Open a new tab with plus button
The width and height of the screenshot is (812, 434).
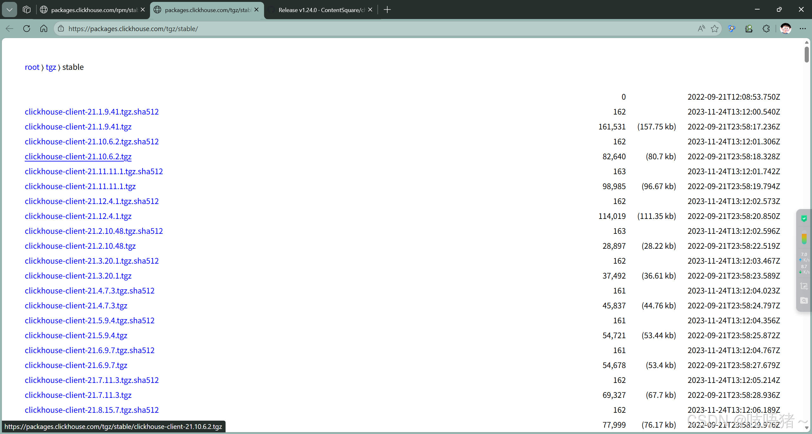[387, 10]
